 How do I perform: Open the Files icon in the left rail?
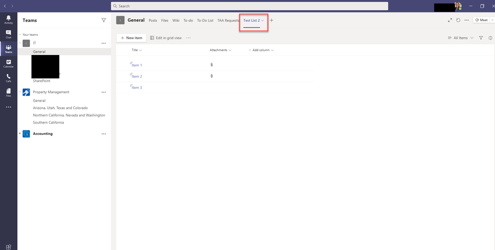pyautogui.click(x=8, y=93)
